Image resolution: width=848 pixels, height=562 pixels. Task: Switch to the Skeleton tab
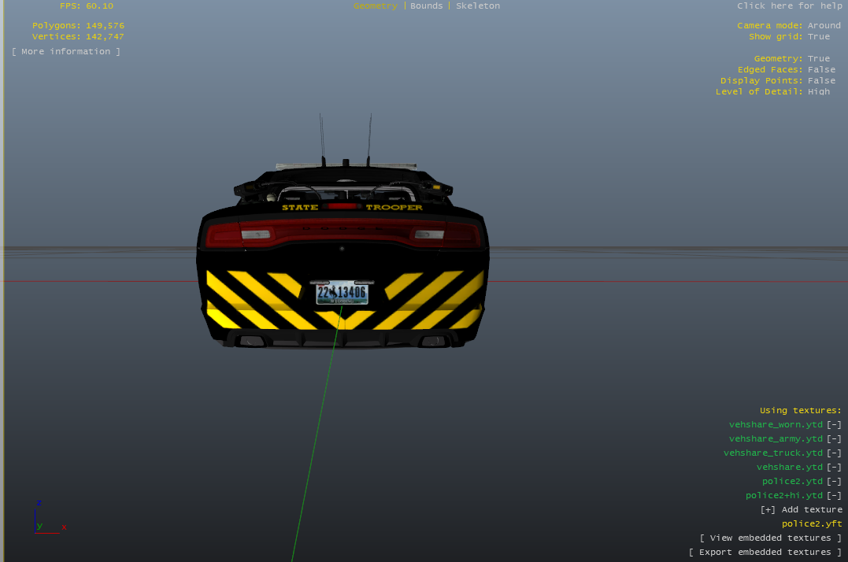[x=477, y=6]
